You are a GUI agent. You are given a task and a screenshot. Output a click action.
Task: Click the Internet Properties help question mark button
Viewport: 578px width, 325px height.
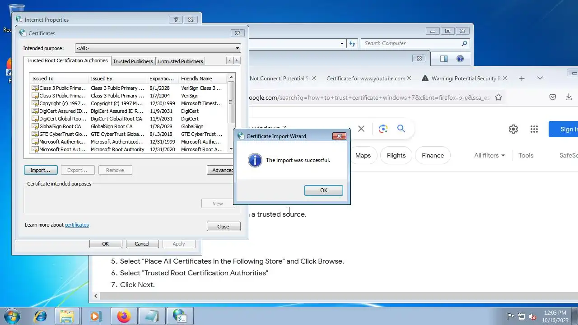click(x=176, y=20)
